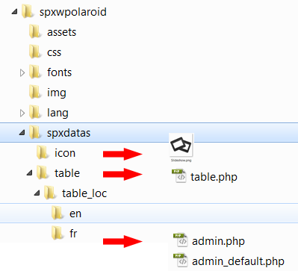Collapse the spxdatas folder arrow
The height and width of the screenshot is (271, 298).
[22, 133]
